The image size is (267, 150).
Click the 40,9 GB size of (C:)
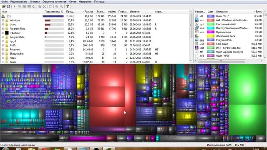pos(89,16)
